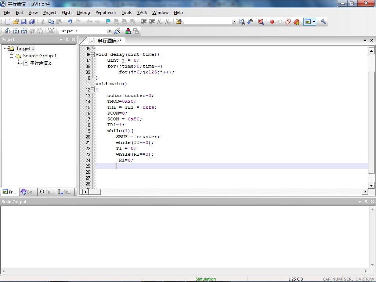This screenshot has width=376, height=282.
Task: Click the editor vertical scrollbar down arrow
Action: click(x=371, y=186)
